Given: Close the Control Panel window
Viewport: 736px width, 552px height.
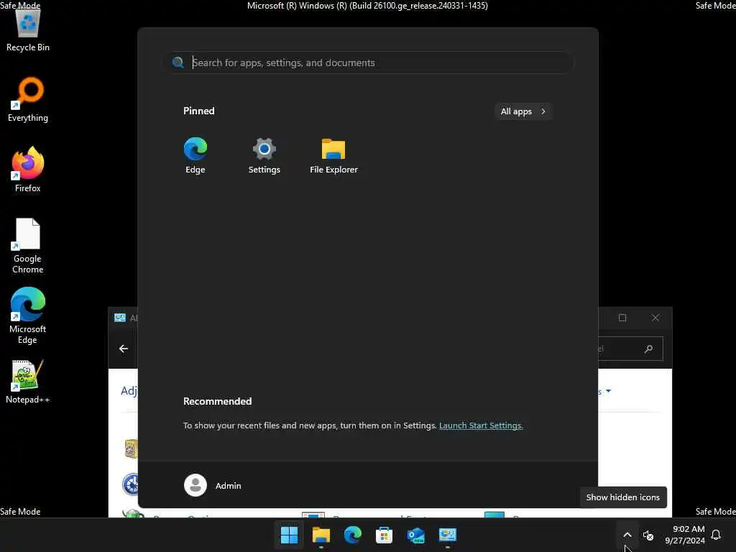Looking at the screenshot, I should [x=655, y=318].
